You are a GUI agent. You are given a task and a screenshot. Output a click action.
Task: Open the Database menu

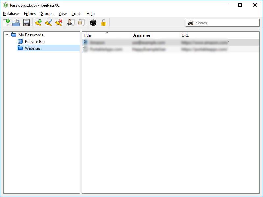tap(11, 14)
